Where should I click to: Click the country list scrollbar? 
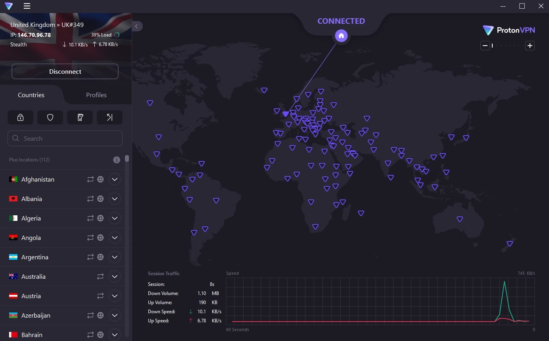(x=127, y=159)
